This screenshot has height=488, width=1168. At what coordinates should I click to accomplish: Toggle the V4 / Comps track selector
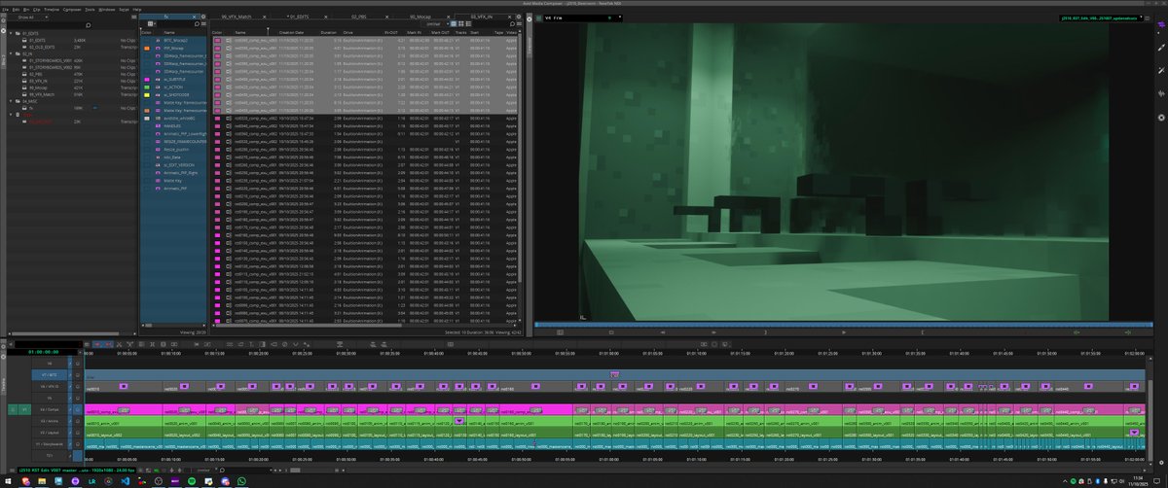click(x=51, y=411)
